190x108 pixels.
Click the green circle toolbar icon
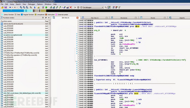pos(46,7)
